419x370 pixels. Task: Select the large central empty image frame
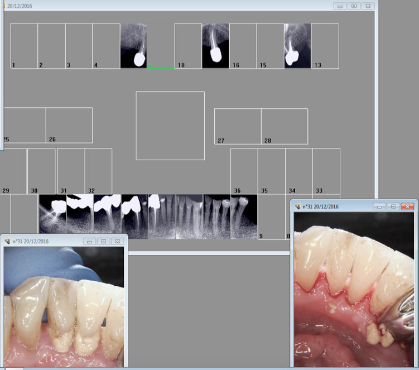point(170,126)
